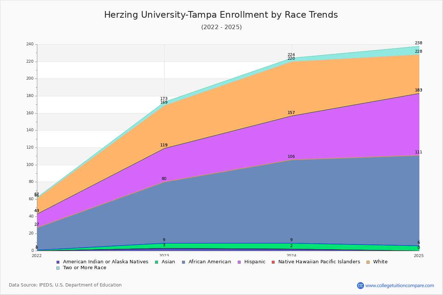Image resolution: width=443 pixels, height=295 pixels.
Task: Click the 228 data label for 2025
Action: [419, 52]
